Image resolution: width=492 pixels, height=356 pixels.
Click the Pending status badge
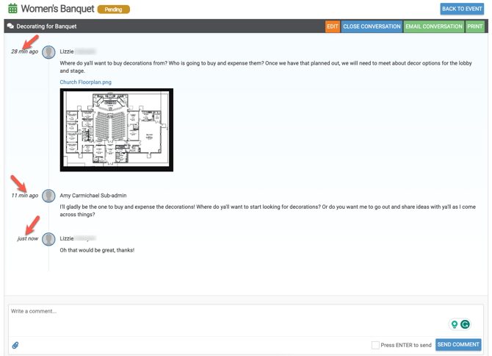[114, 10]
